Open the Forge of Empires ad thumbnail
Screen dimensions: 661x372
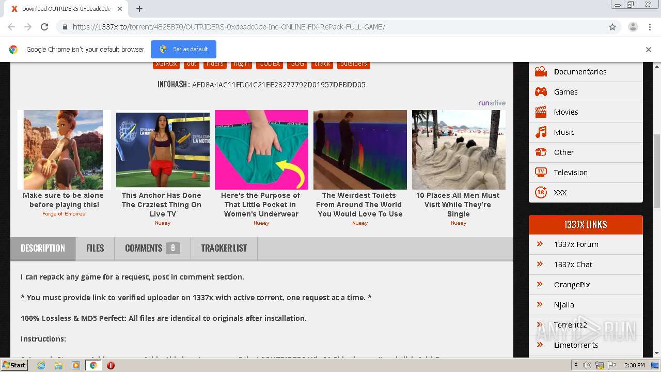(64, 150)
